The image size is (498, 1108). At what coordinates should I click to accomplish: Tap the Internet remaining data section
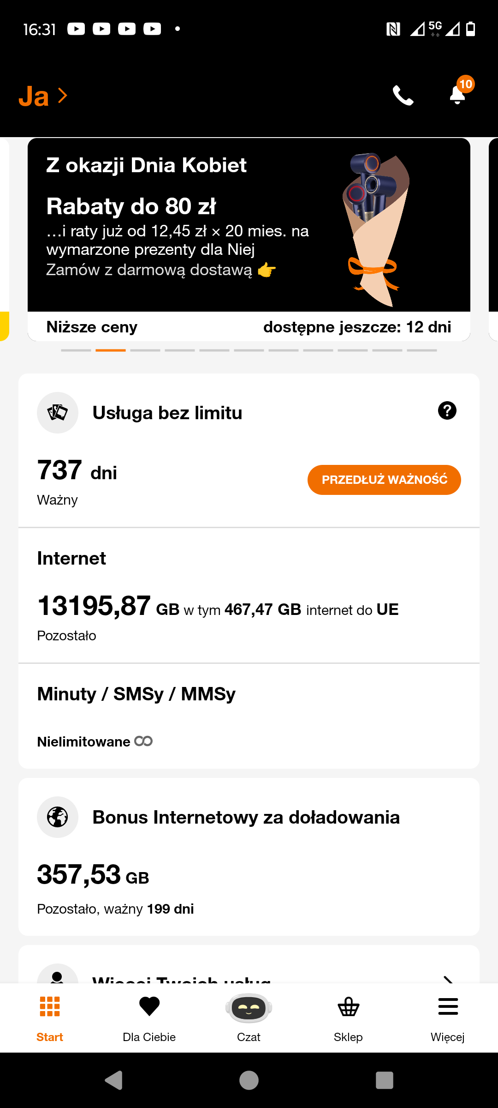pos(249,596)
